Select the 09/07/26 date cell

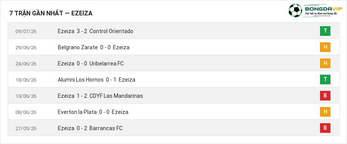tap(26, 31)
